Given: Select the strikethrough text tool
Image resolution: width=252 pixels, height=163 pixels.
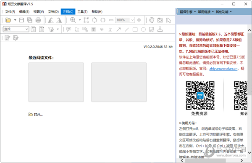Looking at the screenshot, I should 102,29.
